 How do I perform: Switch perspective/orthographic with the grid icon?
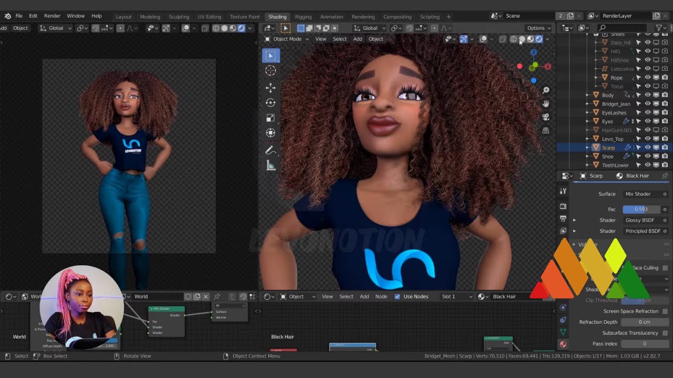coord(546,130)
